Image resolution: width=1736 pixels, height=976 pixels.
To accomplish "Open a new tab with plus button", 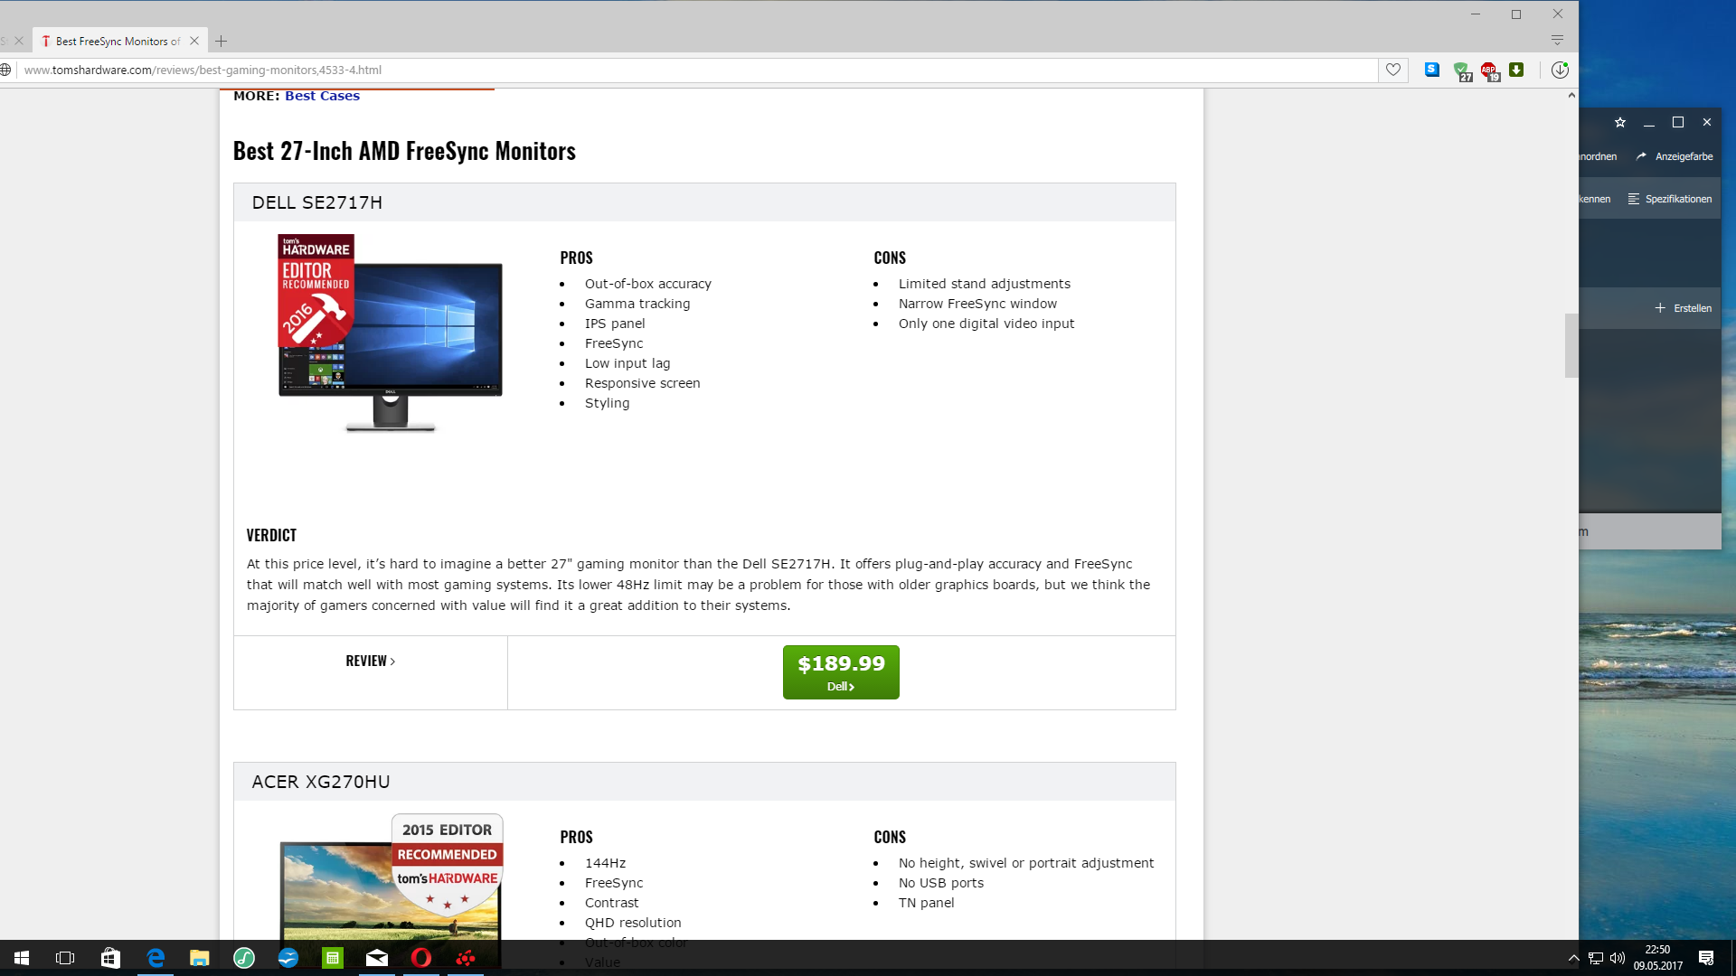I will click(221, 41).
